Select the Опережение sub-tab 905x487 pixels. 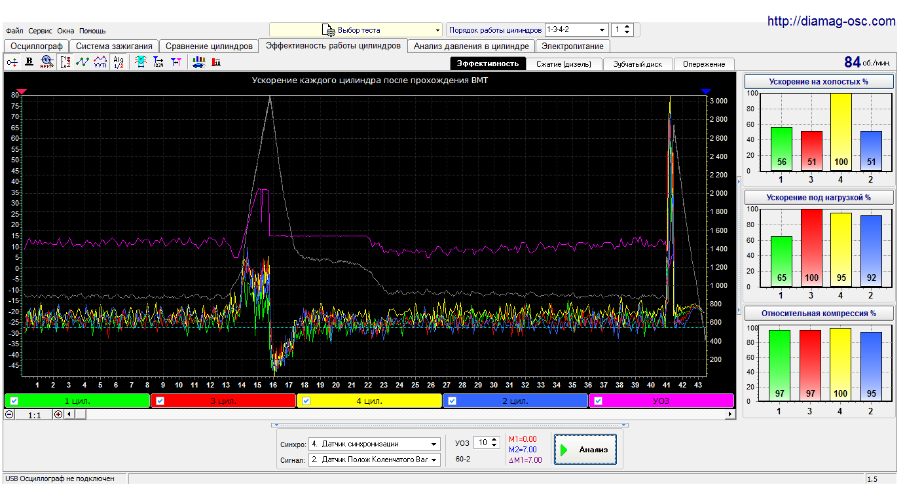coord(704,64)
